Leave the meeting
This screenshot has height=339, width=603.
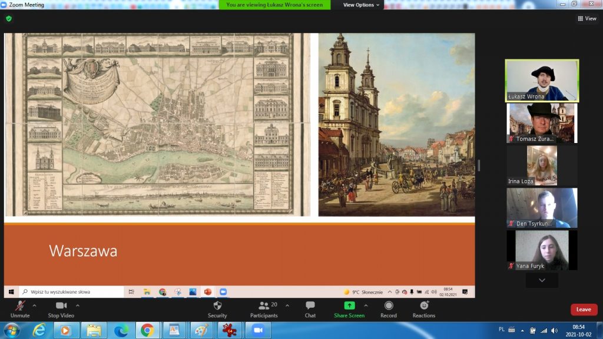tap(584, 310)
